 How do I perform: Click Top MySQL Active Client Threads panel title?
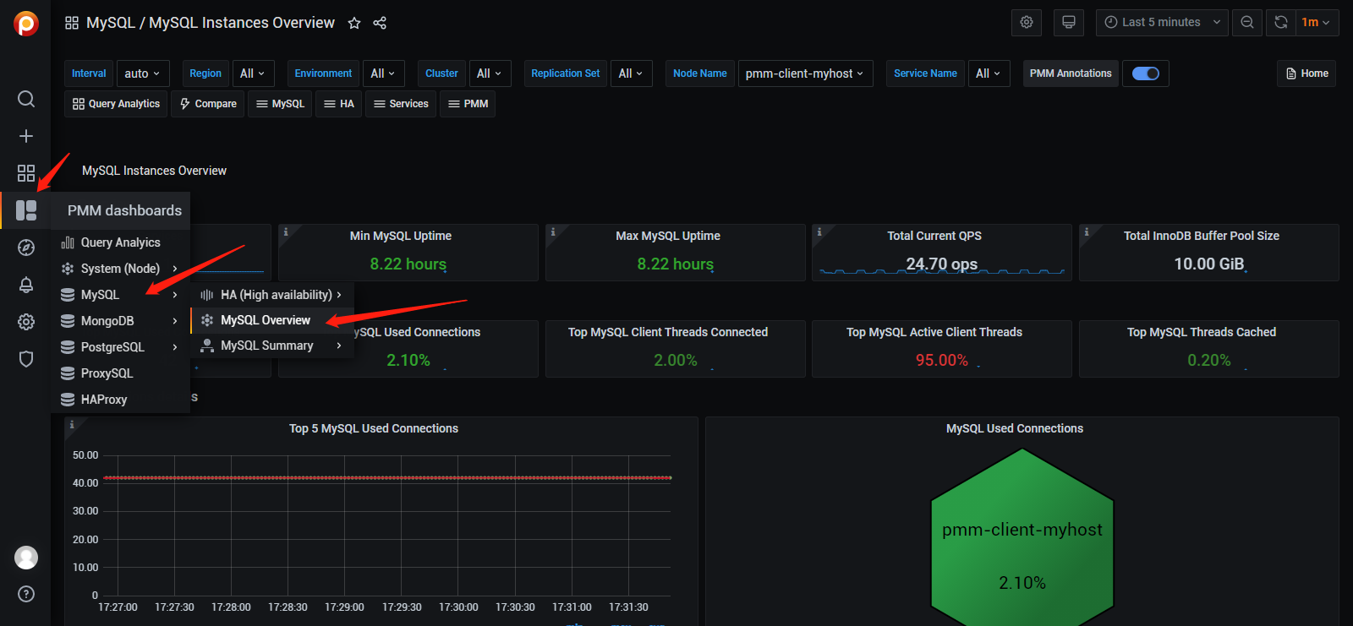(934, 332)
